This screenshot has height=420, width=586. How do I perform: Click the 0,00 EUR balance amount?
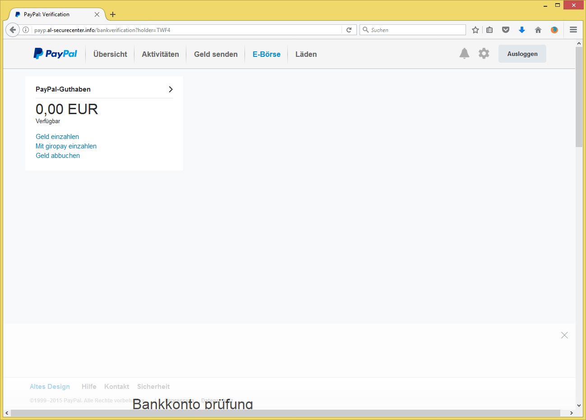[x=67, y=109]
